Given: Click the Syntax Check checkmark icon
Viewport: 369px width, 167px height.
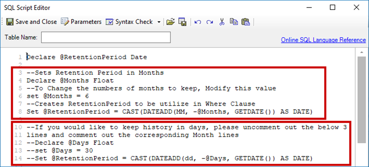Looking at the screenshot, I should pos(110,22).
